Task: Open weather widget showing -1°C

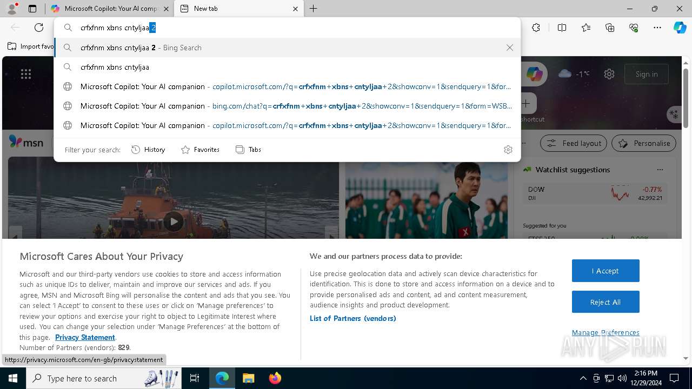Action: pyautogui.click(x=574, y=74)
